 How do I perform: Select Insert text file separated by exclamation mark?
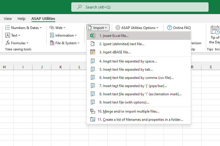[x=139, y=94]
